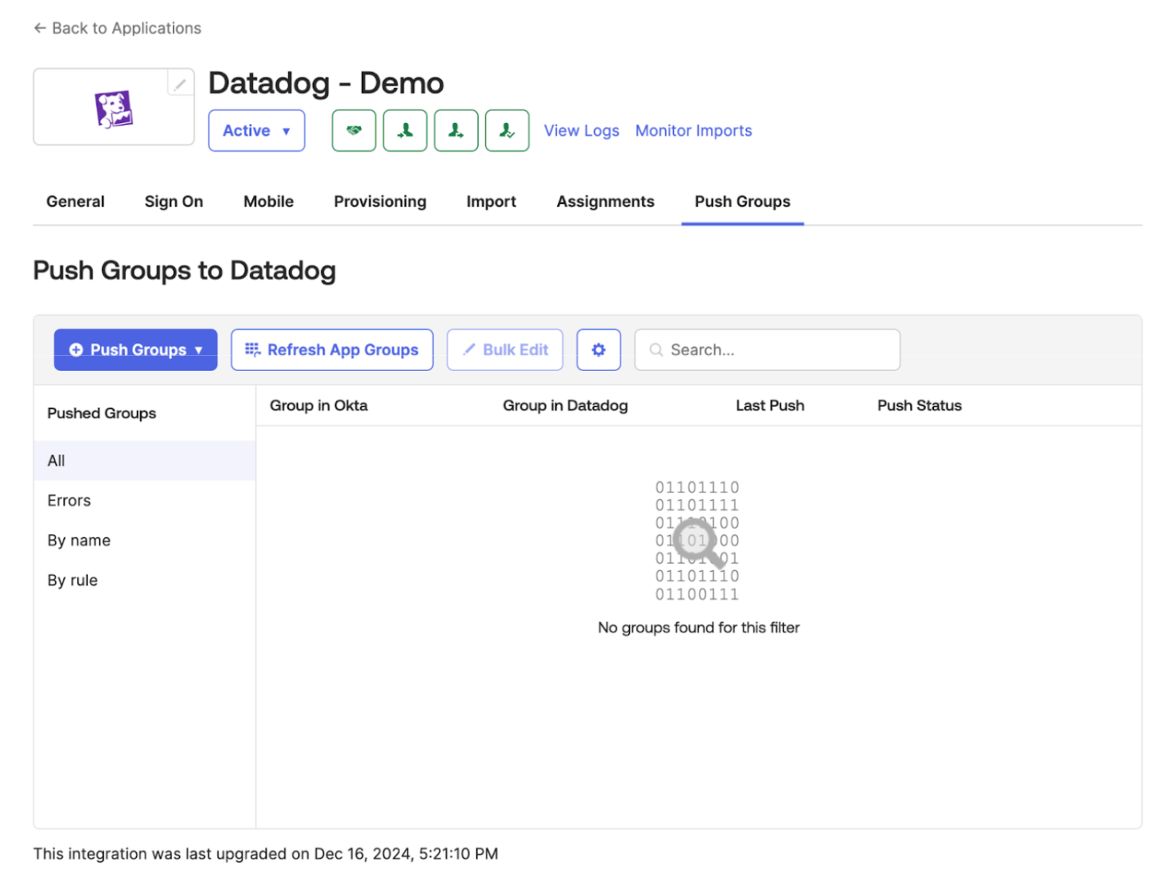Click the Last Push column header
This screenshot has height=886, width=1171.
point(770,405)
